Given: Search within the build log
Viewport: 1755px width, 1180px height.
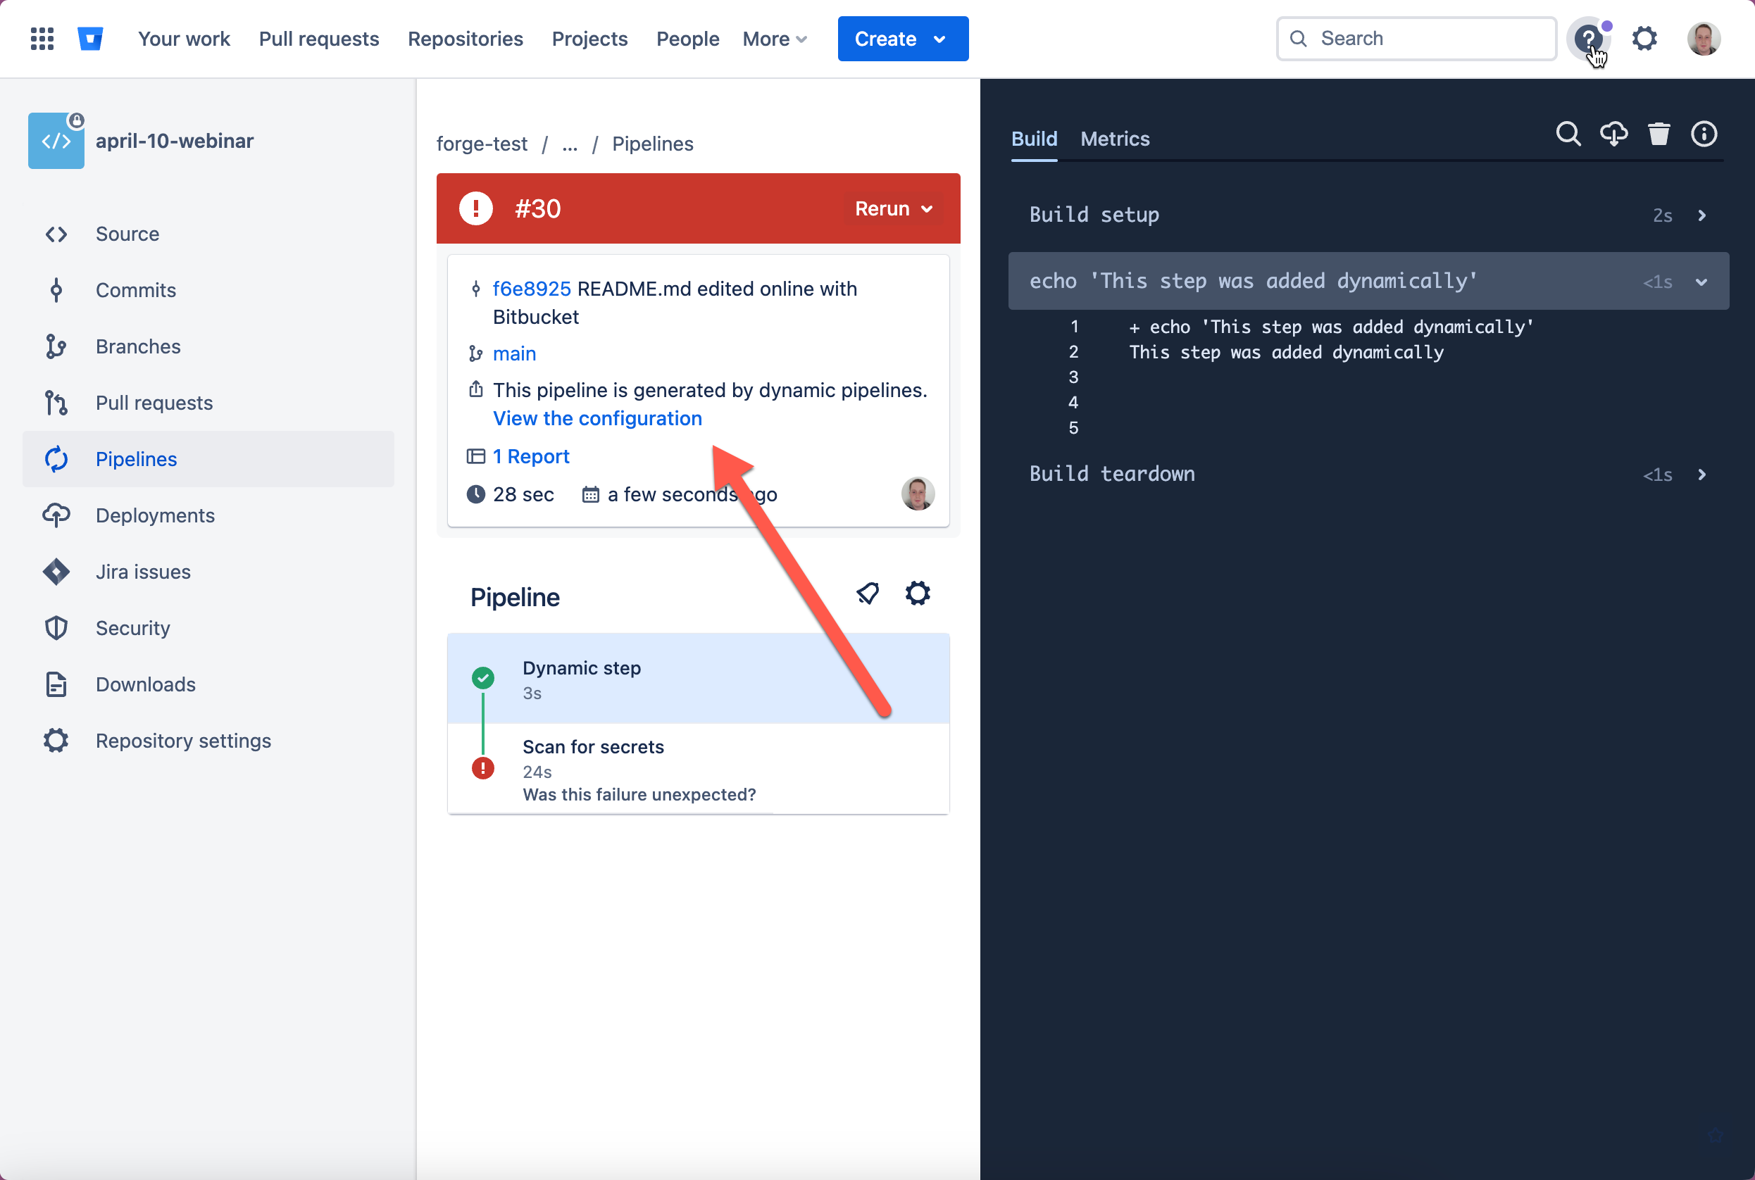Looking at the screenshot, I should (1568, 134).
